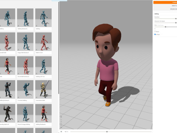Image resolution: width=177 pixels, height=133 pixels.
Task: Click the animation list vertical scrollbar
Action: [59, 48]
